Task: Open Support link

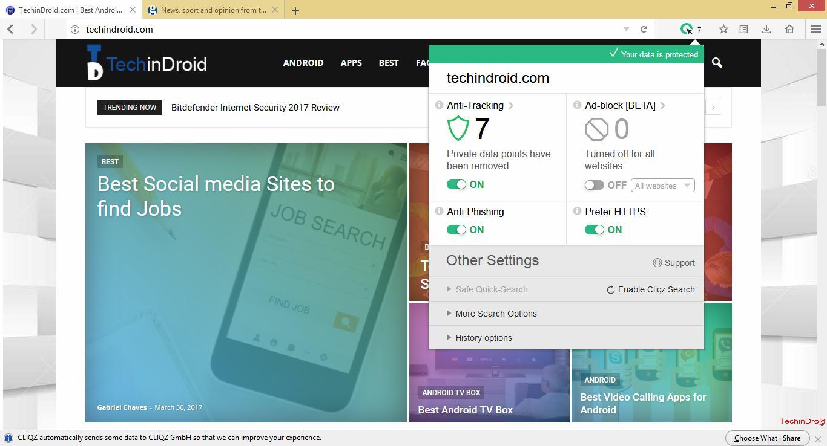Action: click(674, 263)
